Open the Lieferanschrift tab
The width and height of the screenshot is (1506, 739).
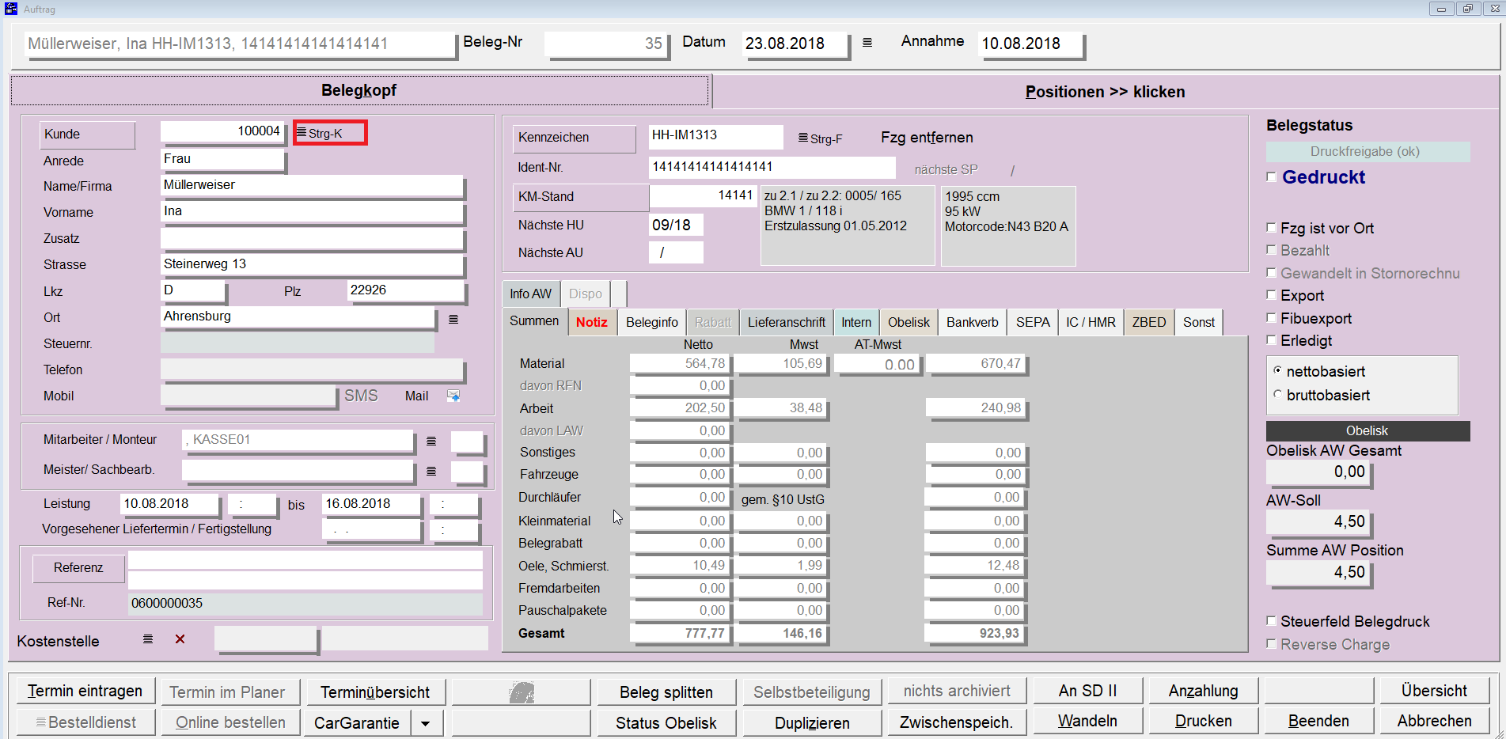pos(787,322)
